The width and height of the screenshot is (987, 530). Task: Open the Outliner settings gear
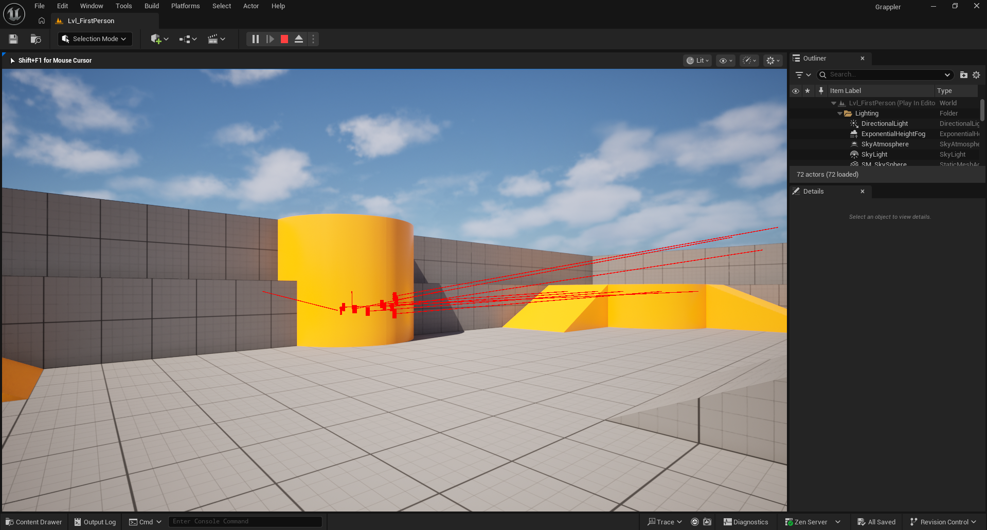[x=976, y=75]
